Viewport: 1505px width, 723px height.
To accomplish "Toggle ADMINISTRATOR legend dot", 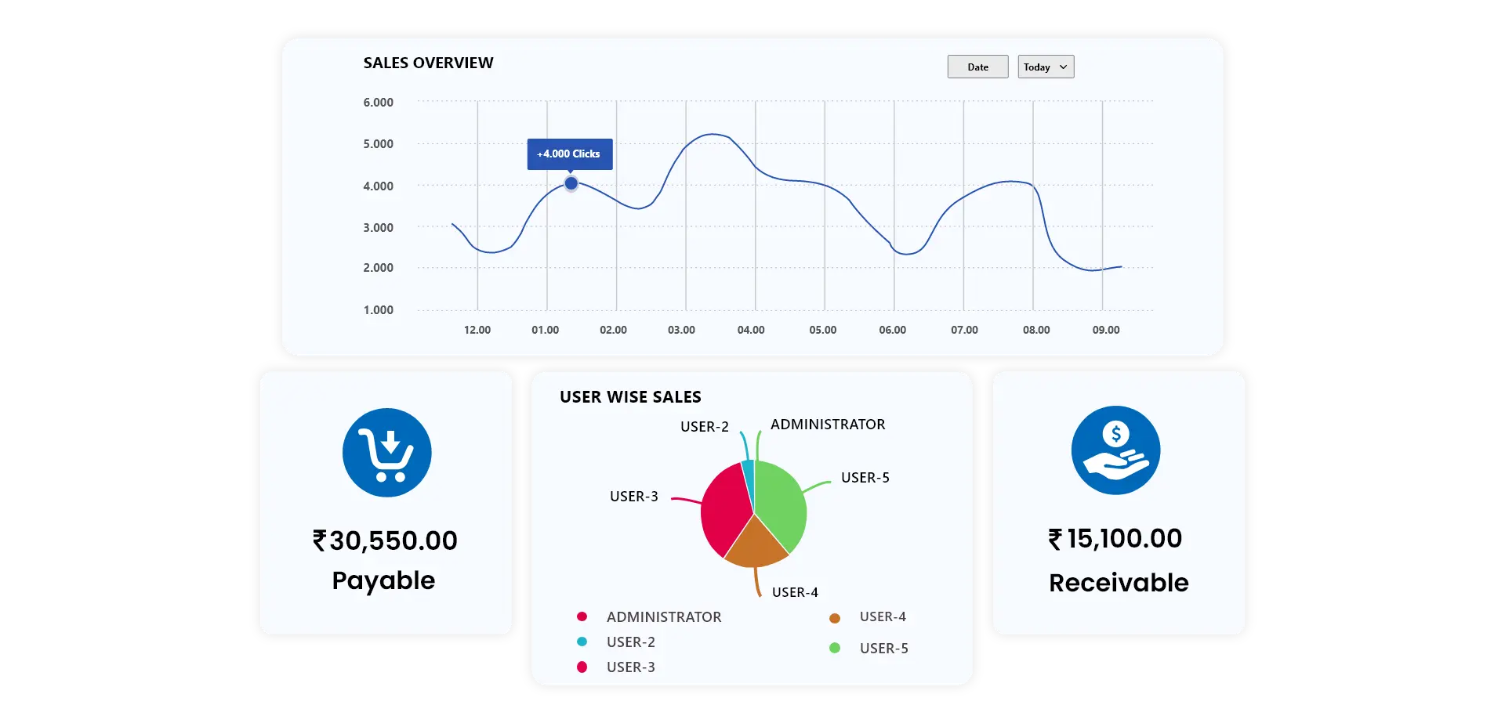I will tap(582, 617).
